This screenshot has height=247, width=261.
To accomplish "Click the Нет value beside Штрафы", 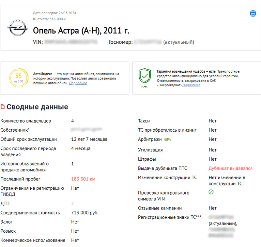I will point(213,159).
